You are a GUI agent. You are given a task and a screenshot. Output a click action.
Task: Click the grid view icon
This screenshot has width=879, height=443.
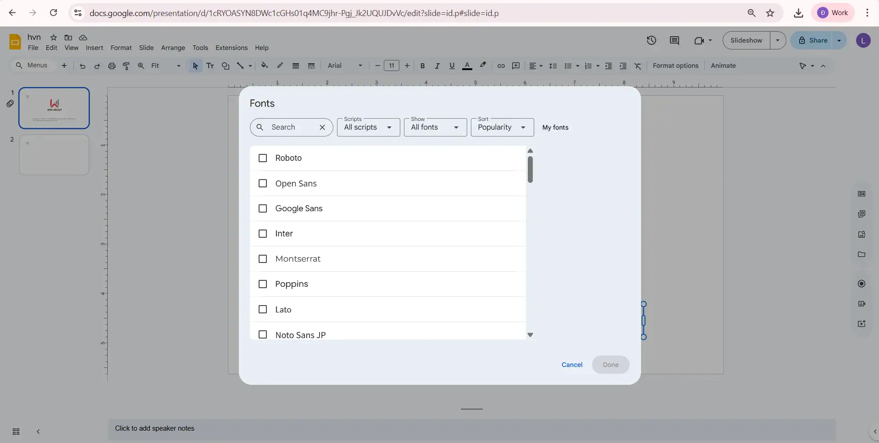coord(16,432)
